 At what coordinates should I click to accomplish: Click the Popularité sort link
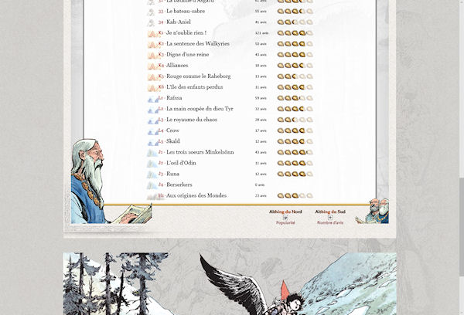coord(285,223)
